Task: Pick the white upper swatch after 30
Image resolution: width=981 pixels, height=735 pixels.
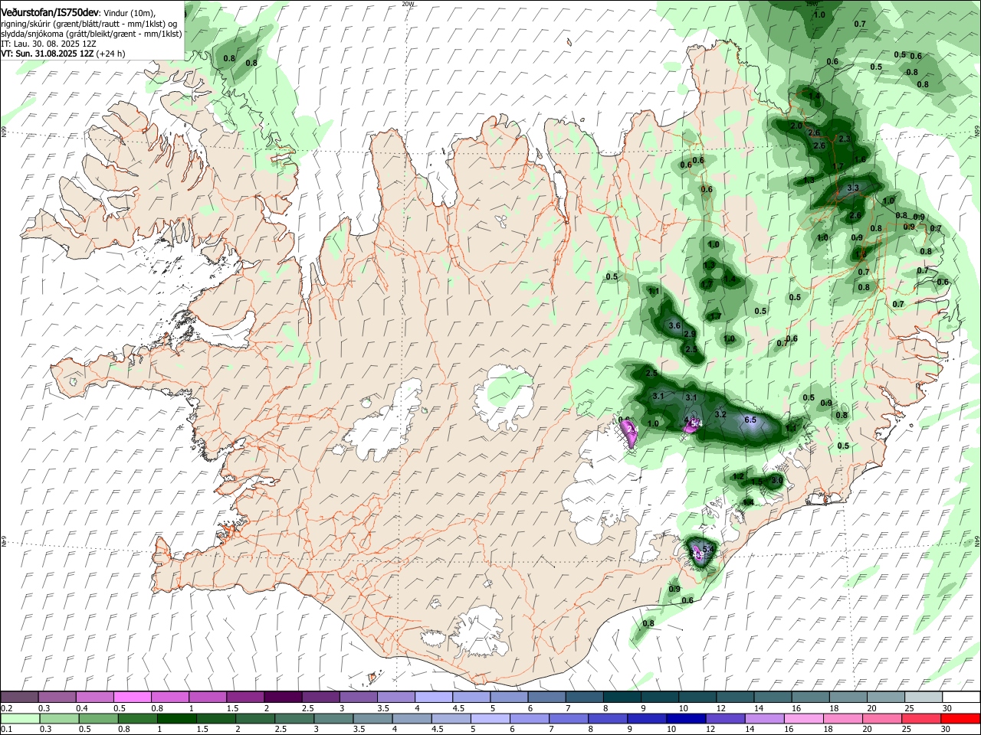Action: [961, 697]
